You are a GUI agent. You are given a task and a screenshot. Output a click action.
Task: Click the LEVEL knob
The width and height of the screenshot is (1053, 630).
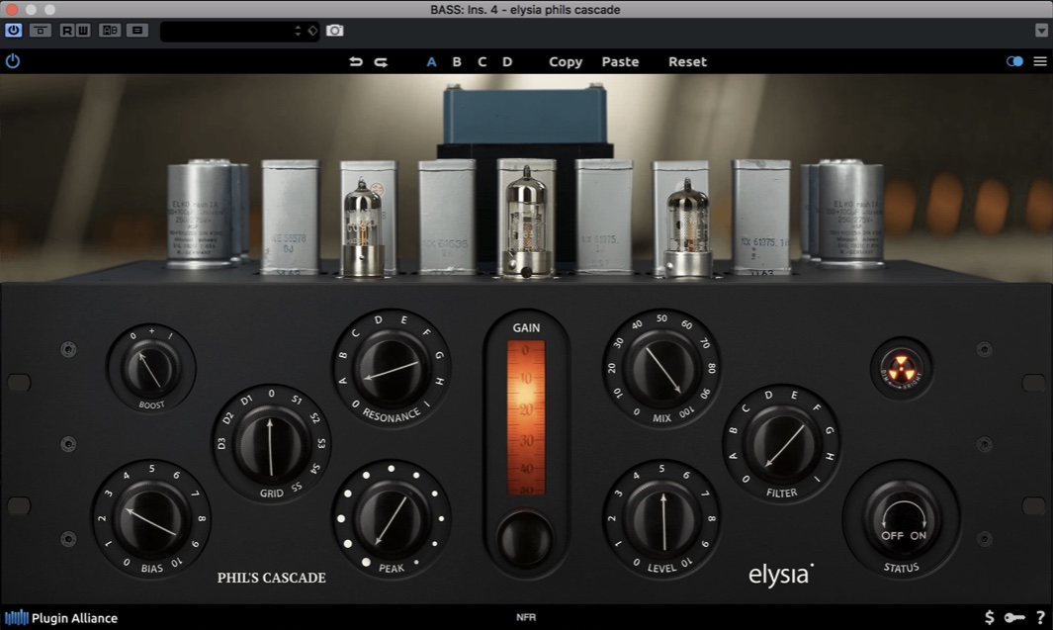click(662, 520)
